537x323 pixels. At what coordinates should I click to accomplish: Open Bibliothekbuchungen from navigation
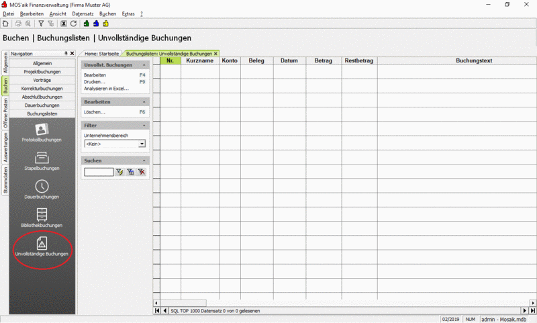coord(42,218)
